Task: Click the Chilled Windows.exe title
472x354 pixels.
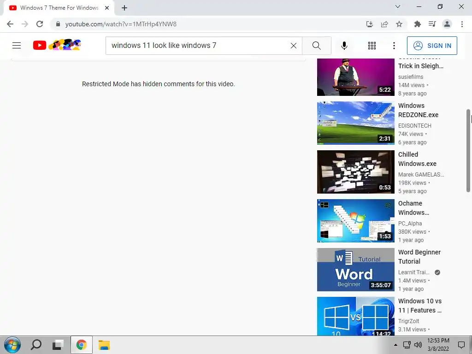Action: pyautogui.click(x=417, y=159)
